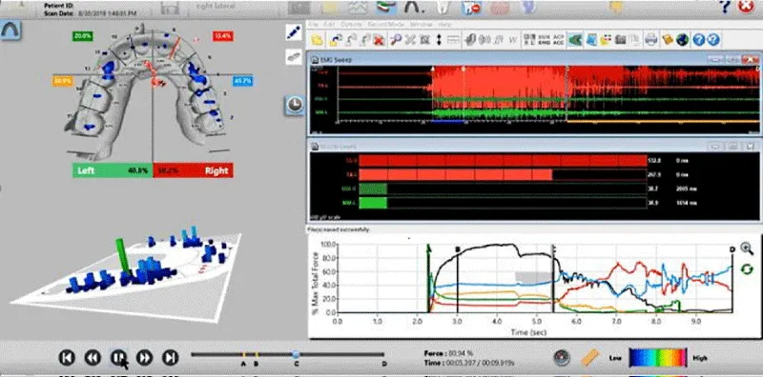The image size is (763, 377).
Task: Toggle the chain link icon below pencil
Action: (294, 57)
